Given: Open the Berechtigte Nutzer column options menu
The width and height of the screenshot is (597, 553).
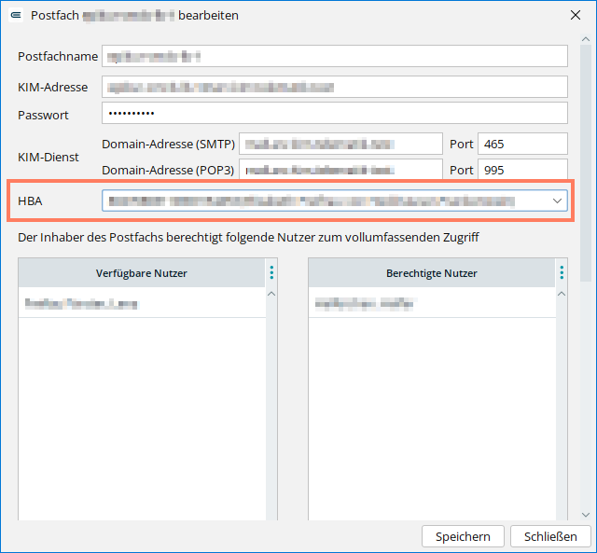Looking at the screenshot, I should [562, 273].
